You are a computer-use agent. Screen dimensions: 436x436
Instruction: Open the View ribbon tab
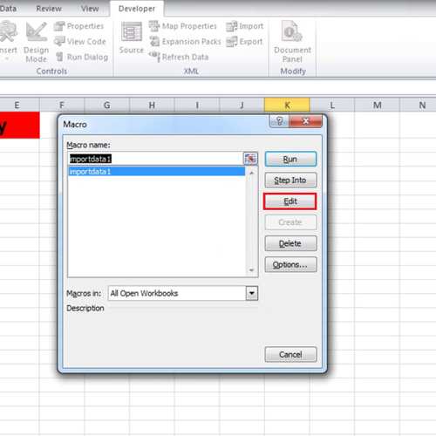coord(90,9)
